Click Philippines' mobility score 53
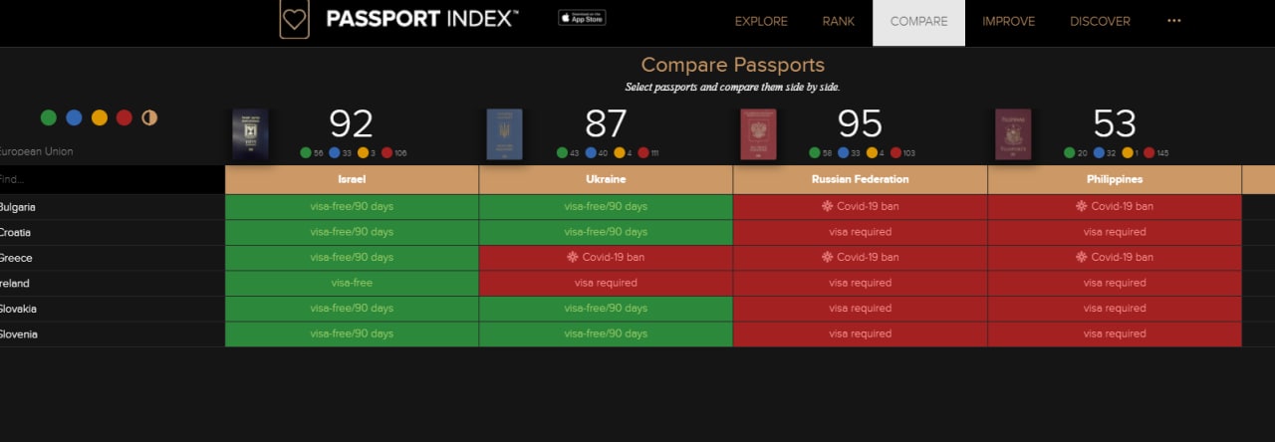This screenshot has height=442, width=1275. tap(1115, 123)
